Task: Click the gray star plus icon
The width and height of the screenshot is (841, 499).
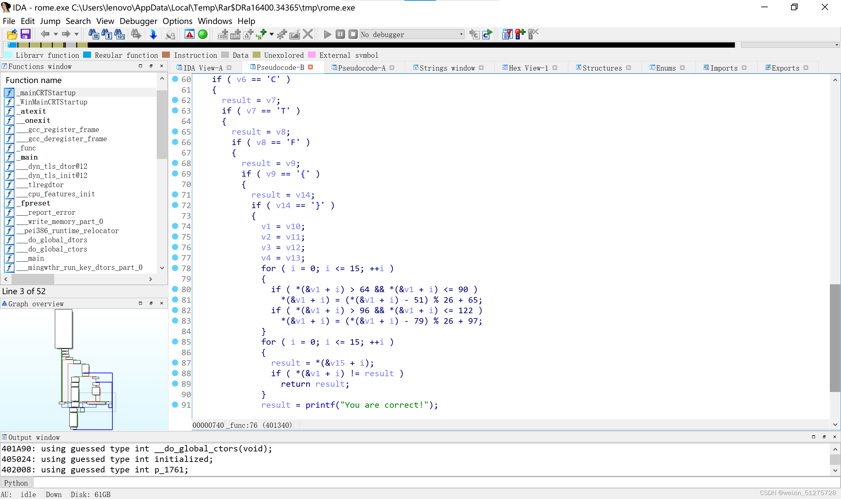Action: (282, 34)
